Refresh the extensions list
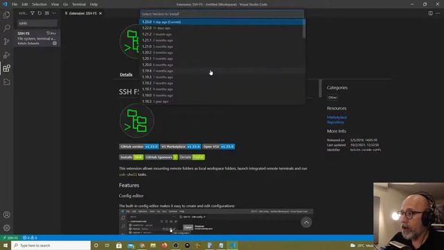Viewport: 444px width, 250px height. pos(40,13)
